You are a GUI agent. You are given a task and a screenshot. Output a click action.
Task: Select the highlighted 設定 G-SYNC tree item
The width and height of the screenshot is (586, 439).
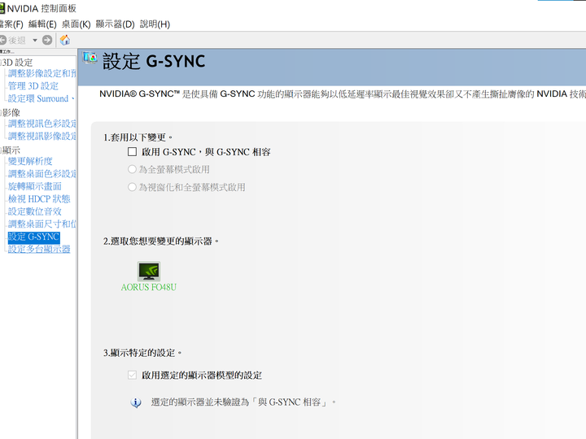pos(34,237)
